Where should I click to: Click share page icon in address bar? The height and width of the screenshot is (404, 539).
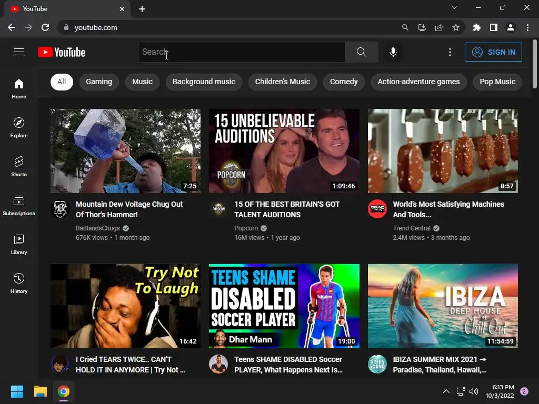[439, 27]
